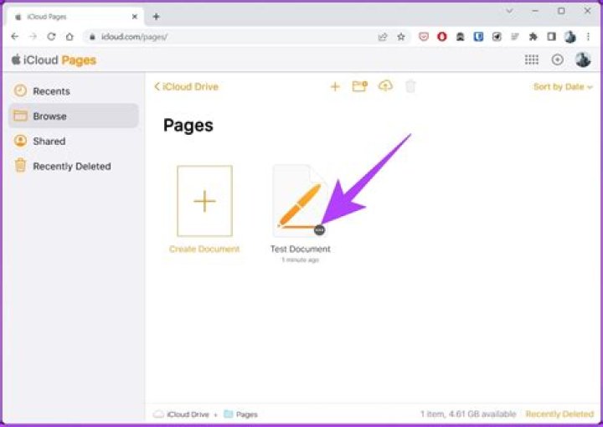Open Recently Deleted in the sidebar
The height and width of the screenshot is (427, 603).
[x=71, y=167]
